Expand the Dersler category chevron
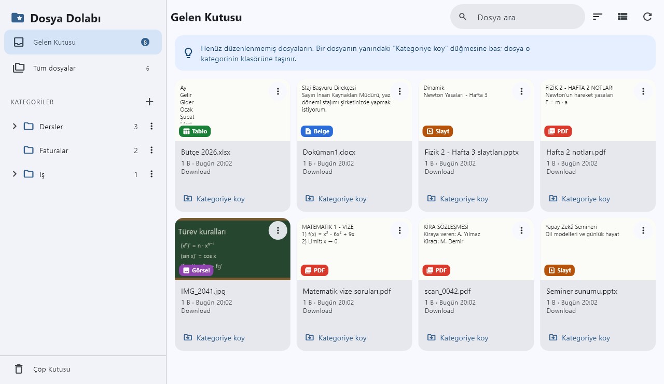Image resolution: width=664 pixels, height=384 pixels. 15,126
